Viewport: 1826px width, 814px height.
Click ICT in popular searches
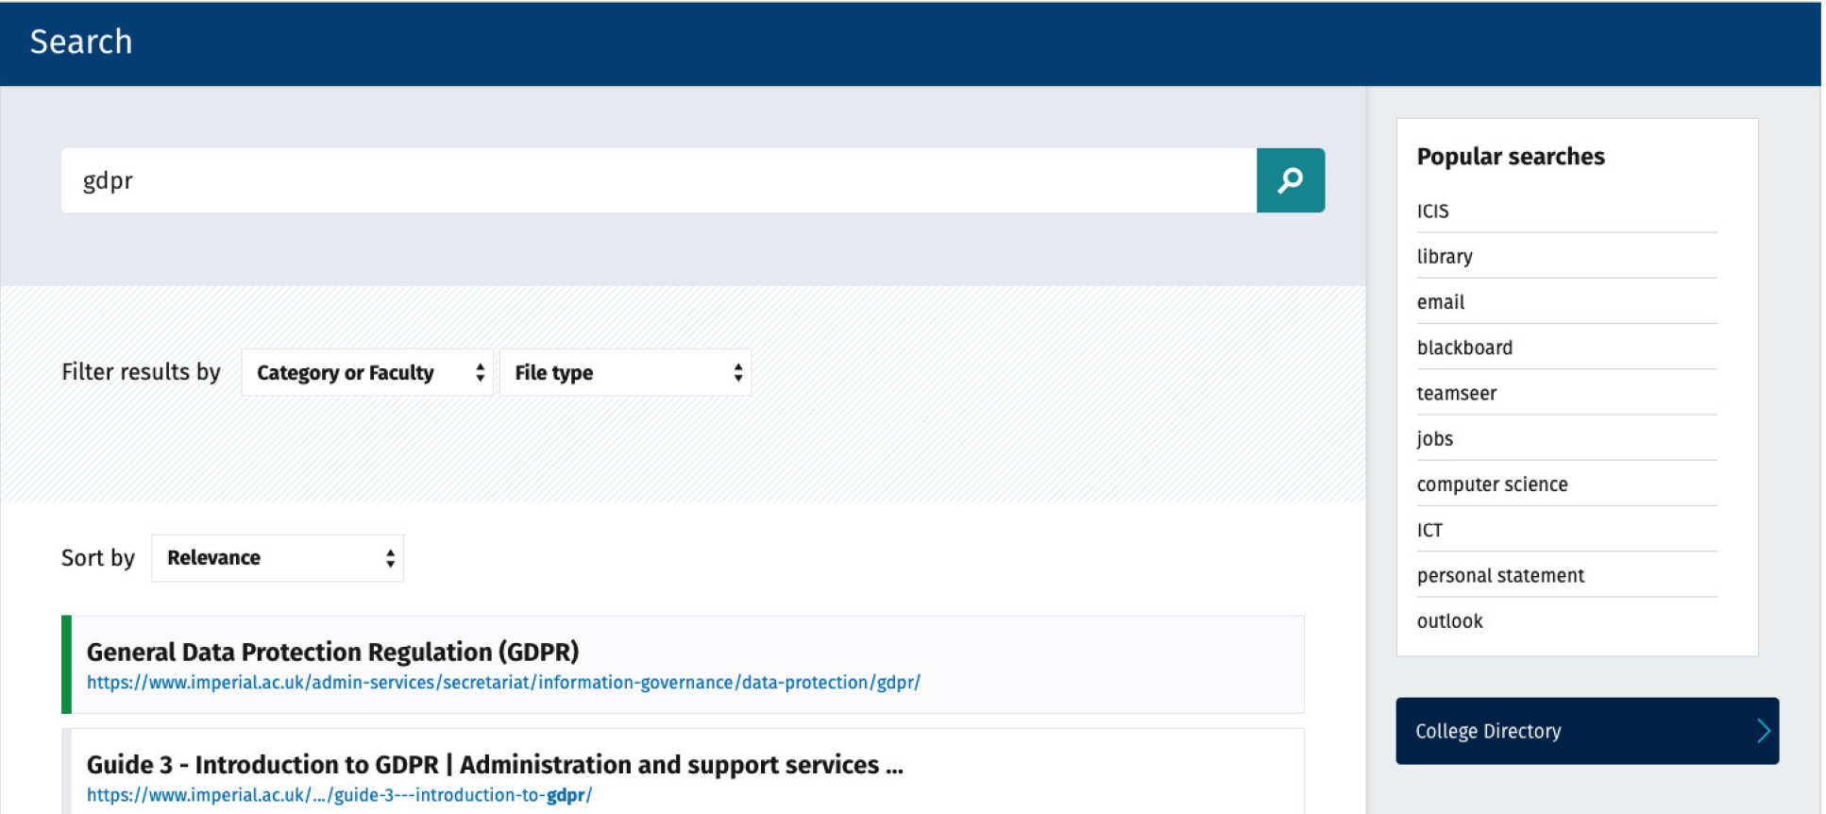coord(1429,530)
